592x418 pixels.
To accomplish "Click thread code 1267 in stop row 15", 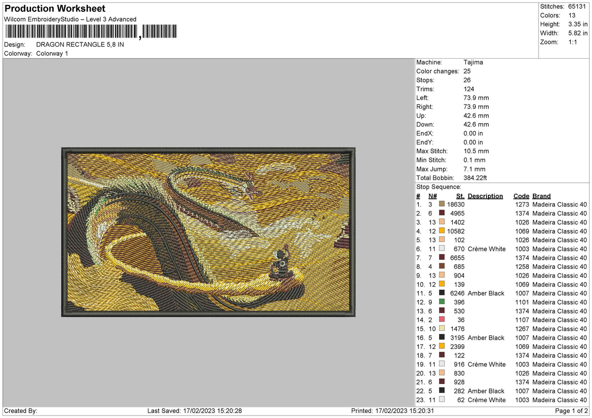I will [522, 328].
